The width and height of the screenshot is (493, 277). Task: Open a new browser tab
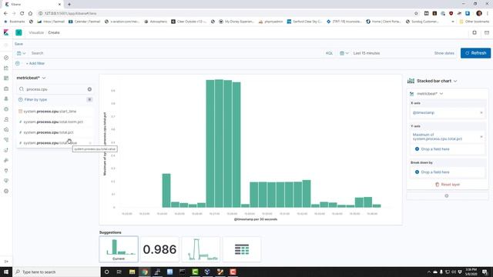pos(69,4)
